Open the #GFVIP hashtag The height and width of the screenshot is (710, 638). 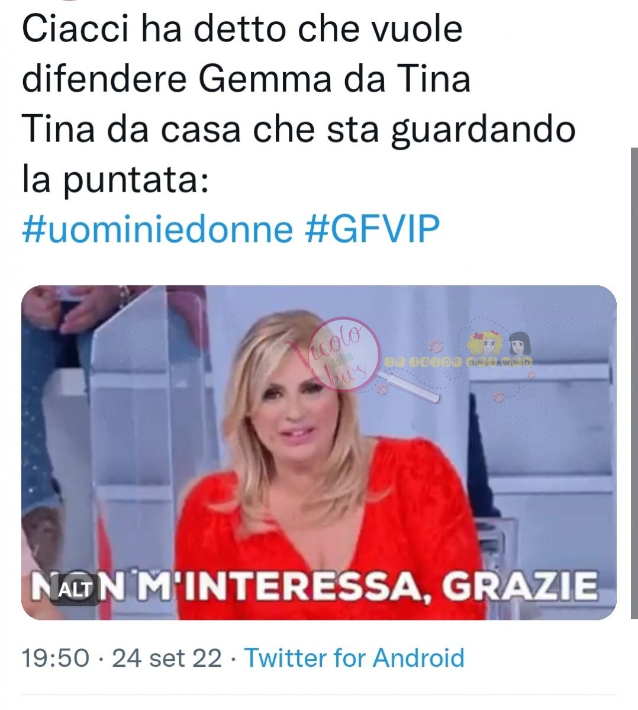373,228
